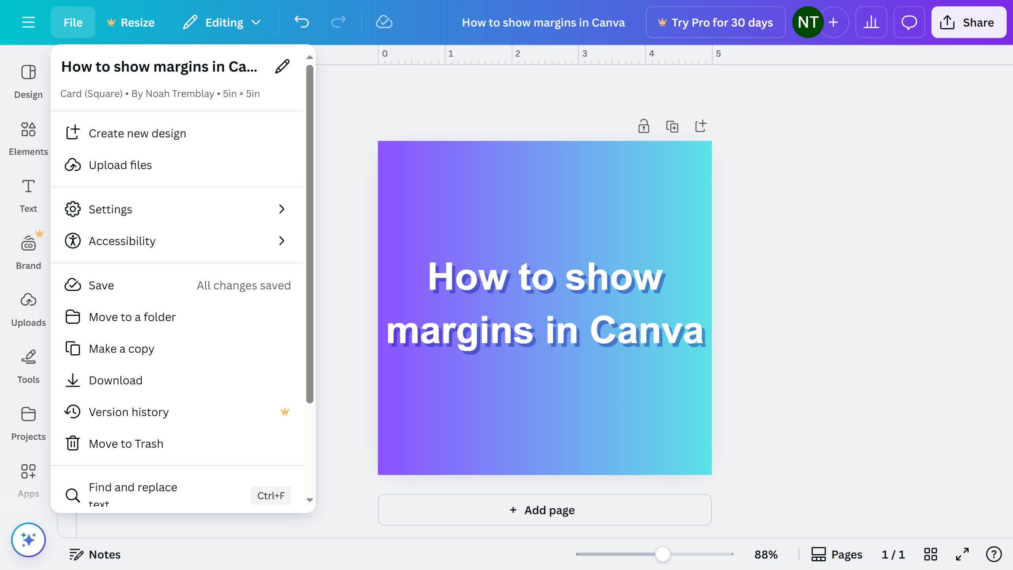Image resolution: width=1013 pixels, height=570 pixels.
Task: Open the Brand kit sidebar icon
Action: [28, 251]
